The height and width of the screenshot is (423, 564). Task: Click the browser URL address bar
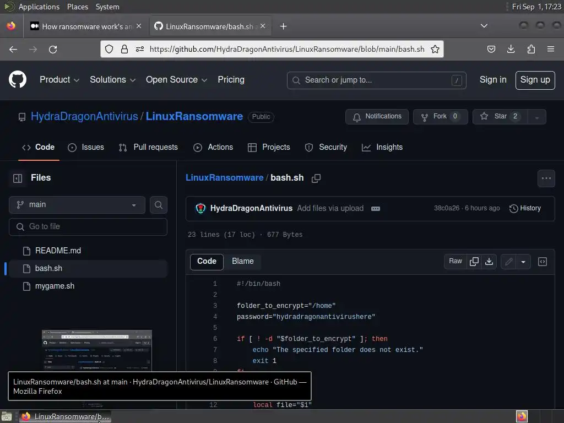[x=286, y=49]
